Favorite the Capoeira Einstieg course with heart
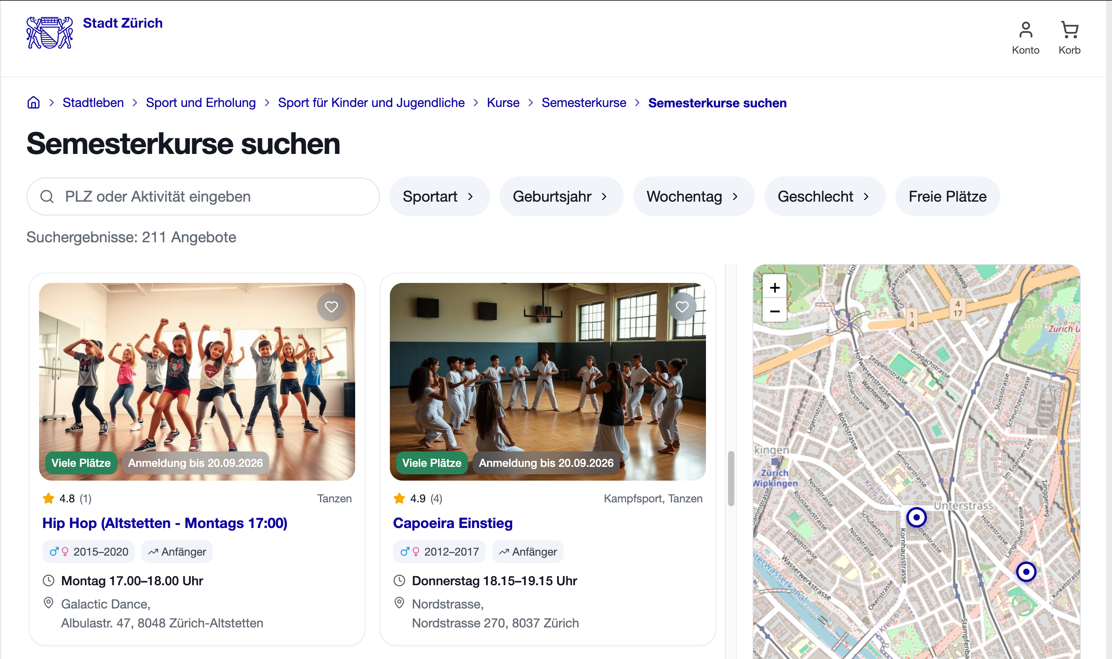This screenshot has width=1112, height=659. click(682, 306)
